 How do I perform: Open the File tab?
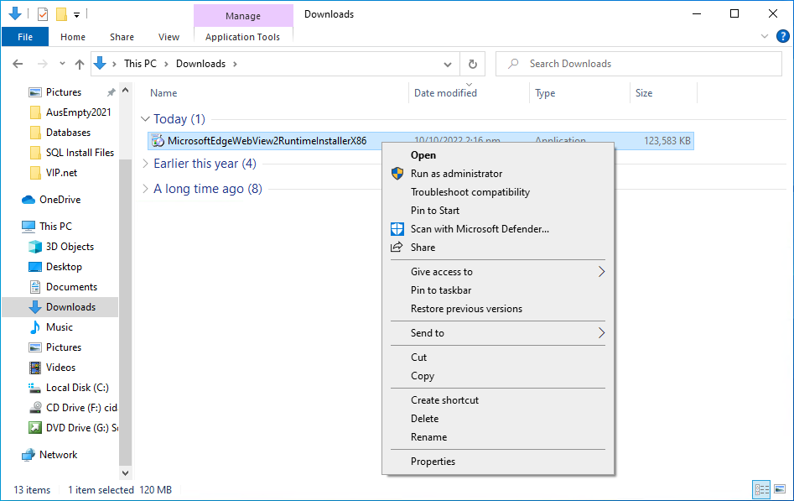click(x=25, y=37)
